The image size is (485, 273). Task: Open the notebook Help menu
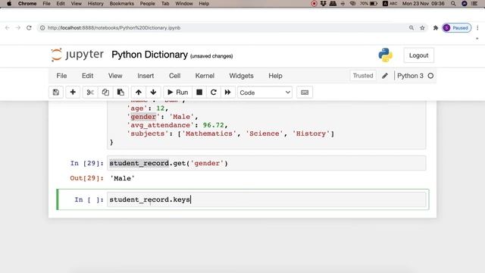[x=275, y=76]
